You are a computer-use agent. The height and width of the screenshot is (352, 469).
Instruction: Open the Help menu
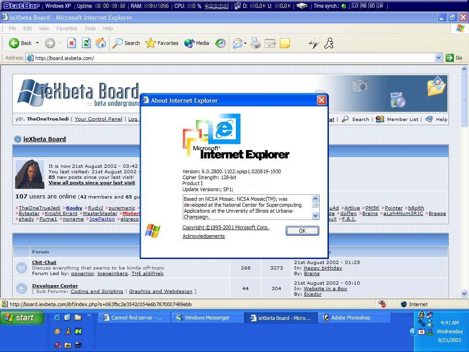(108, 28)
